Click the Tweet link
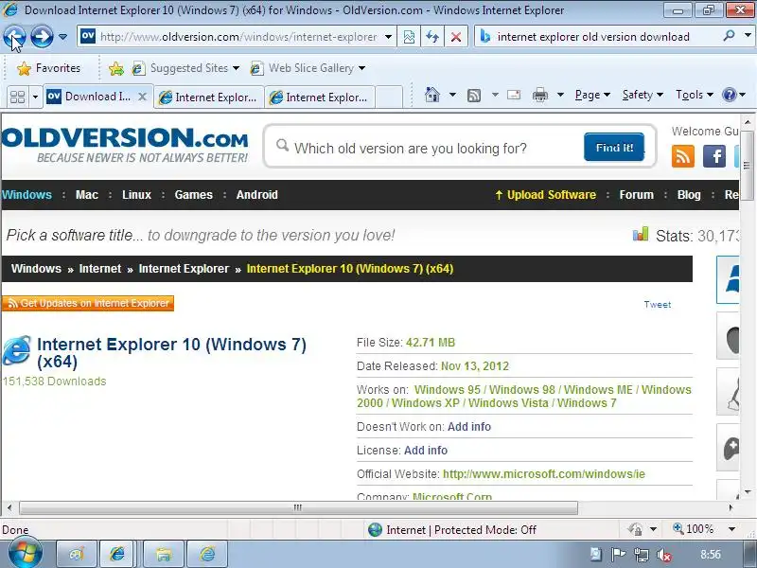Image resolution: width=757 pixels, height=568 pixels. pos(657,304)
